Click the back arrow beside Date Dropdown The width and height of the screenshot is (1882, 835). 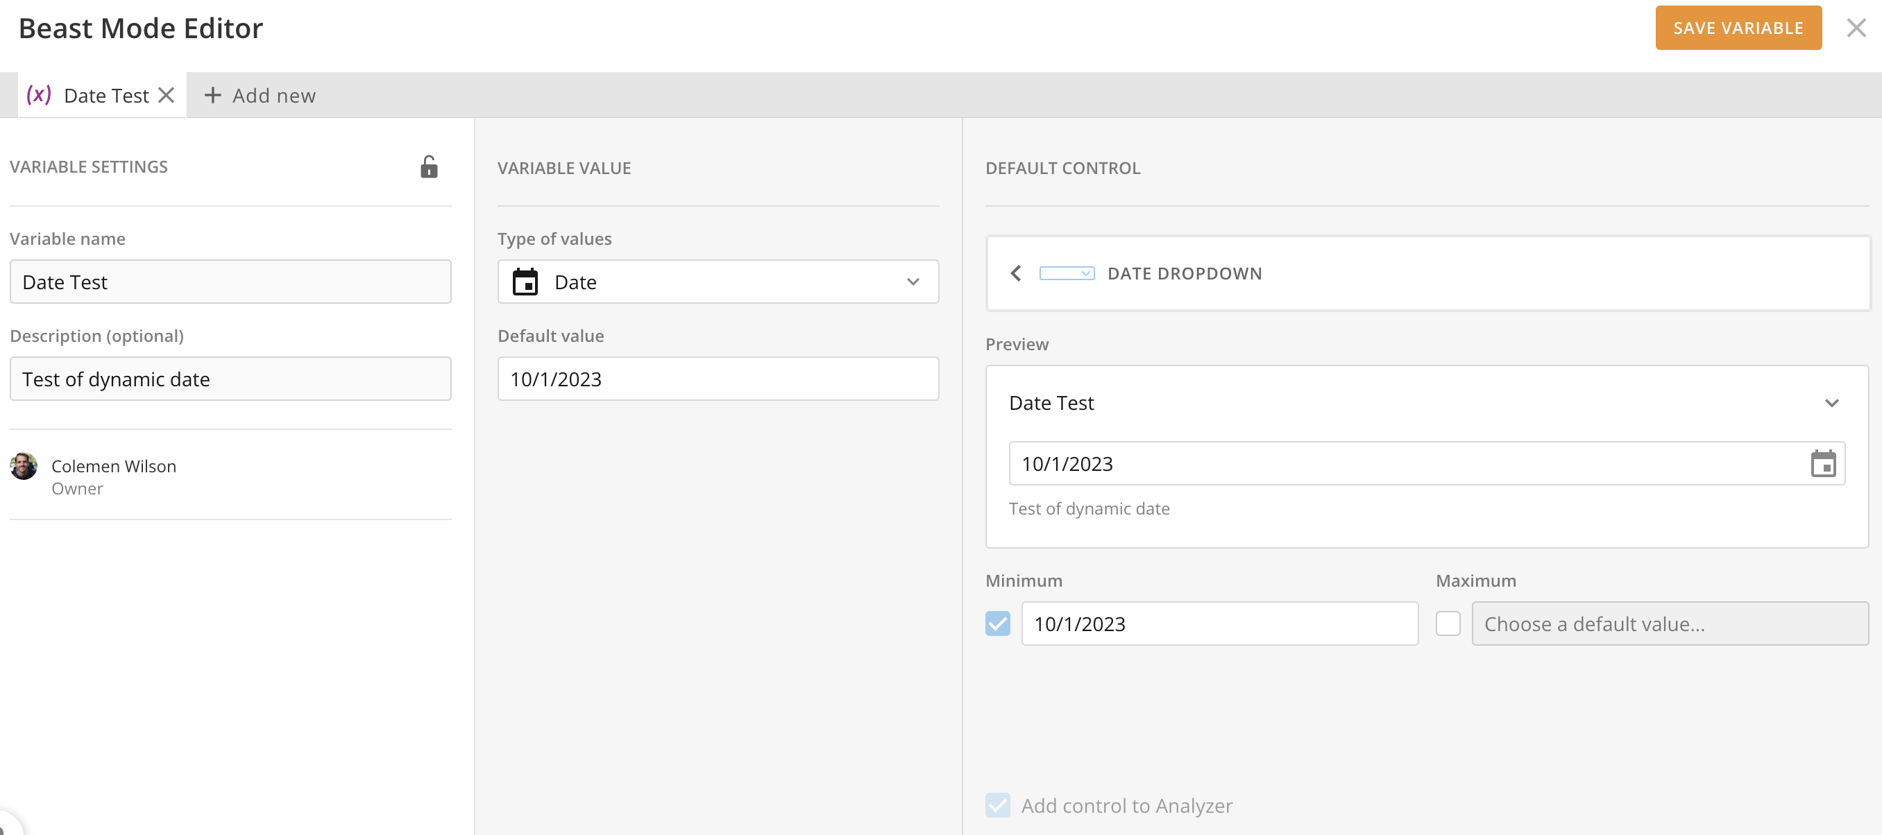click(1015, 273)
